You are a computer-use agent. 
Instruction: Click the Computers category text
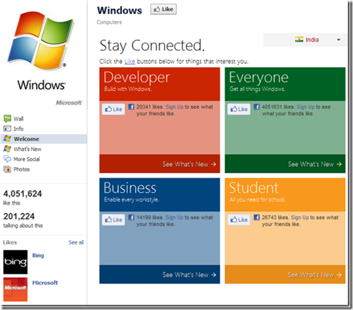pyautogui.click(x=109, y=22)
